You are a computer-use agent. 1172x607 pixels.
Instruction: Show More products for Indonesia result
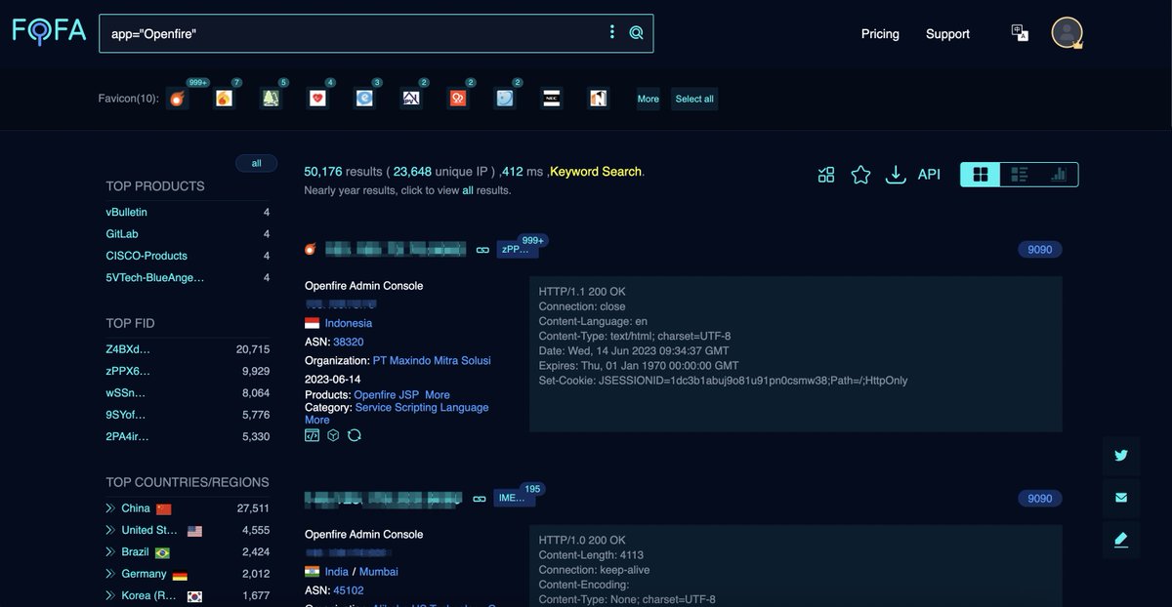[438, 395]
